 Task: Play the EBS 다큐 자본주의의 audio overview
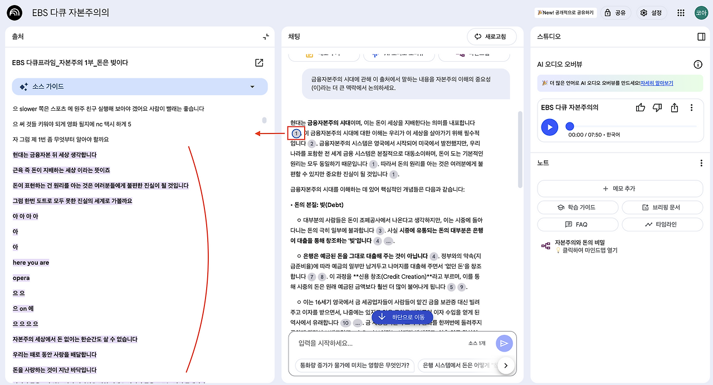coord(549,127)
